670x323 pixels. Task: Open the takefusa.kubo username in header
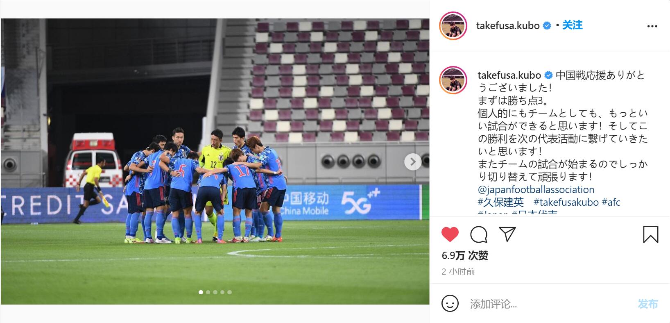pyautogui.click(x=508, y=25)
